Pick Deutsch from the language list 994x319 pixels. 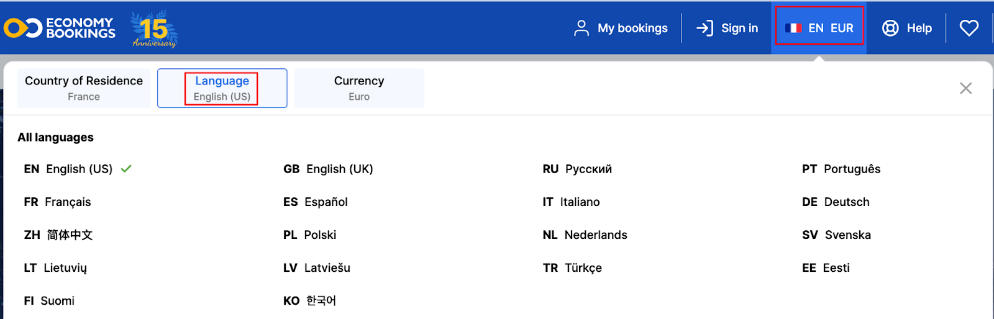[836, 202]
